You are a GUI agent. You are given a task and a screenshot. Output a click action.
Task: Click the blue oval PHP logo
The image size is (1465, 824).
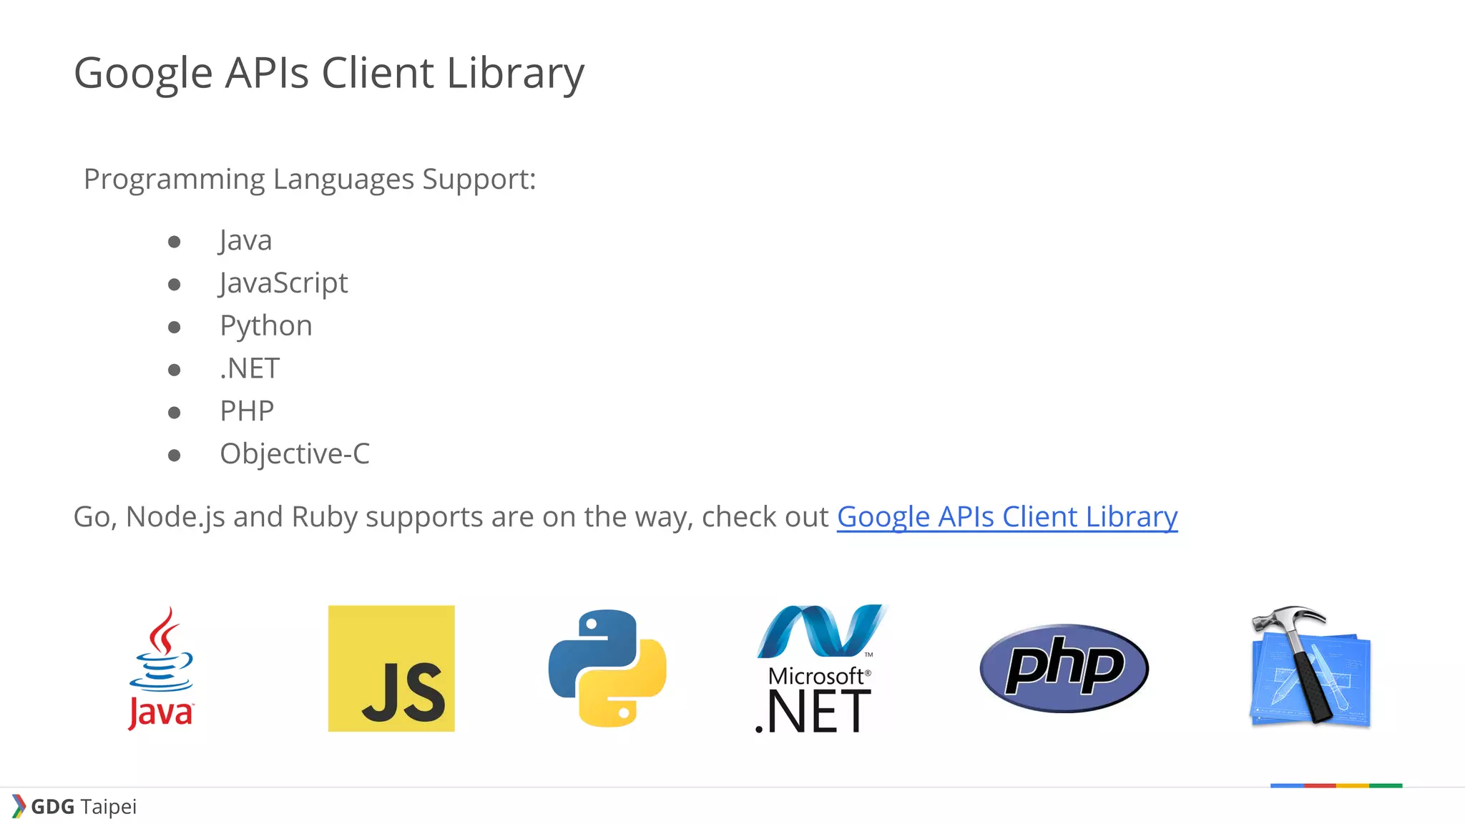[1064, 668]
